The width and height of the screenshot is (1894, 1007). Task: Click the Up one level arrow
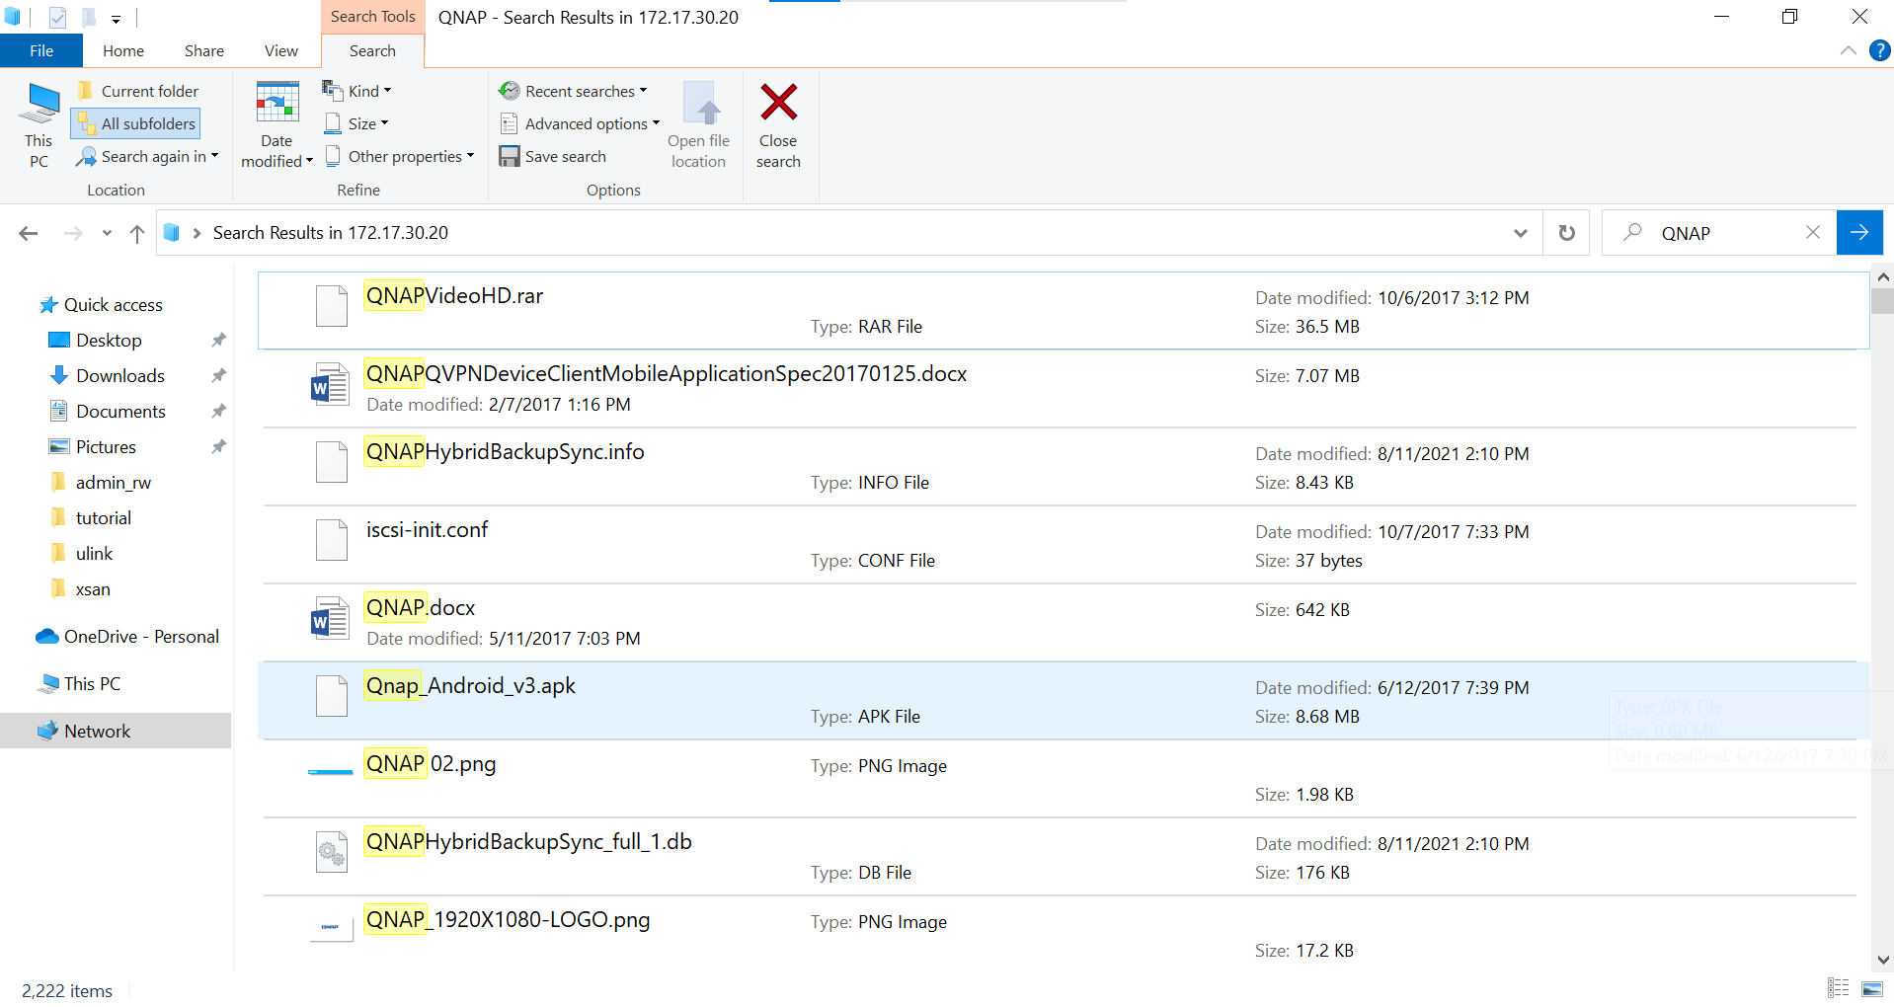click(137, 233)
